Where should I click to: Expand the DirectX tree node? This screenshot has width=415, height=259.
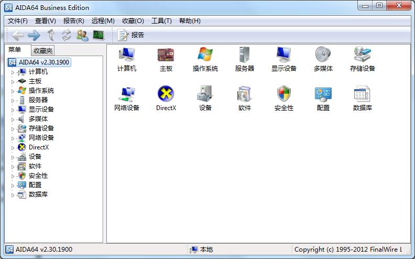(13, 148)
